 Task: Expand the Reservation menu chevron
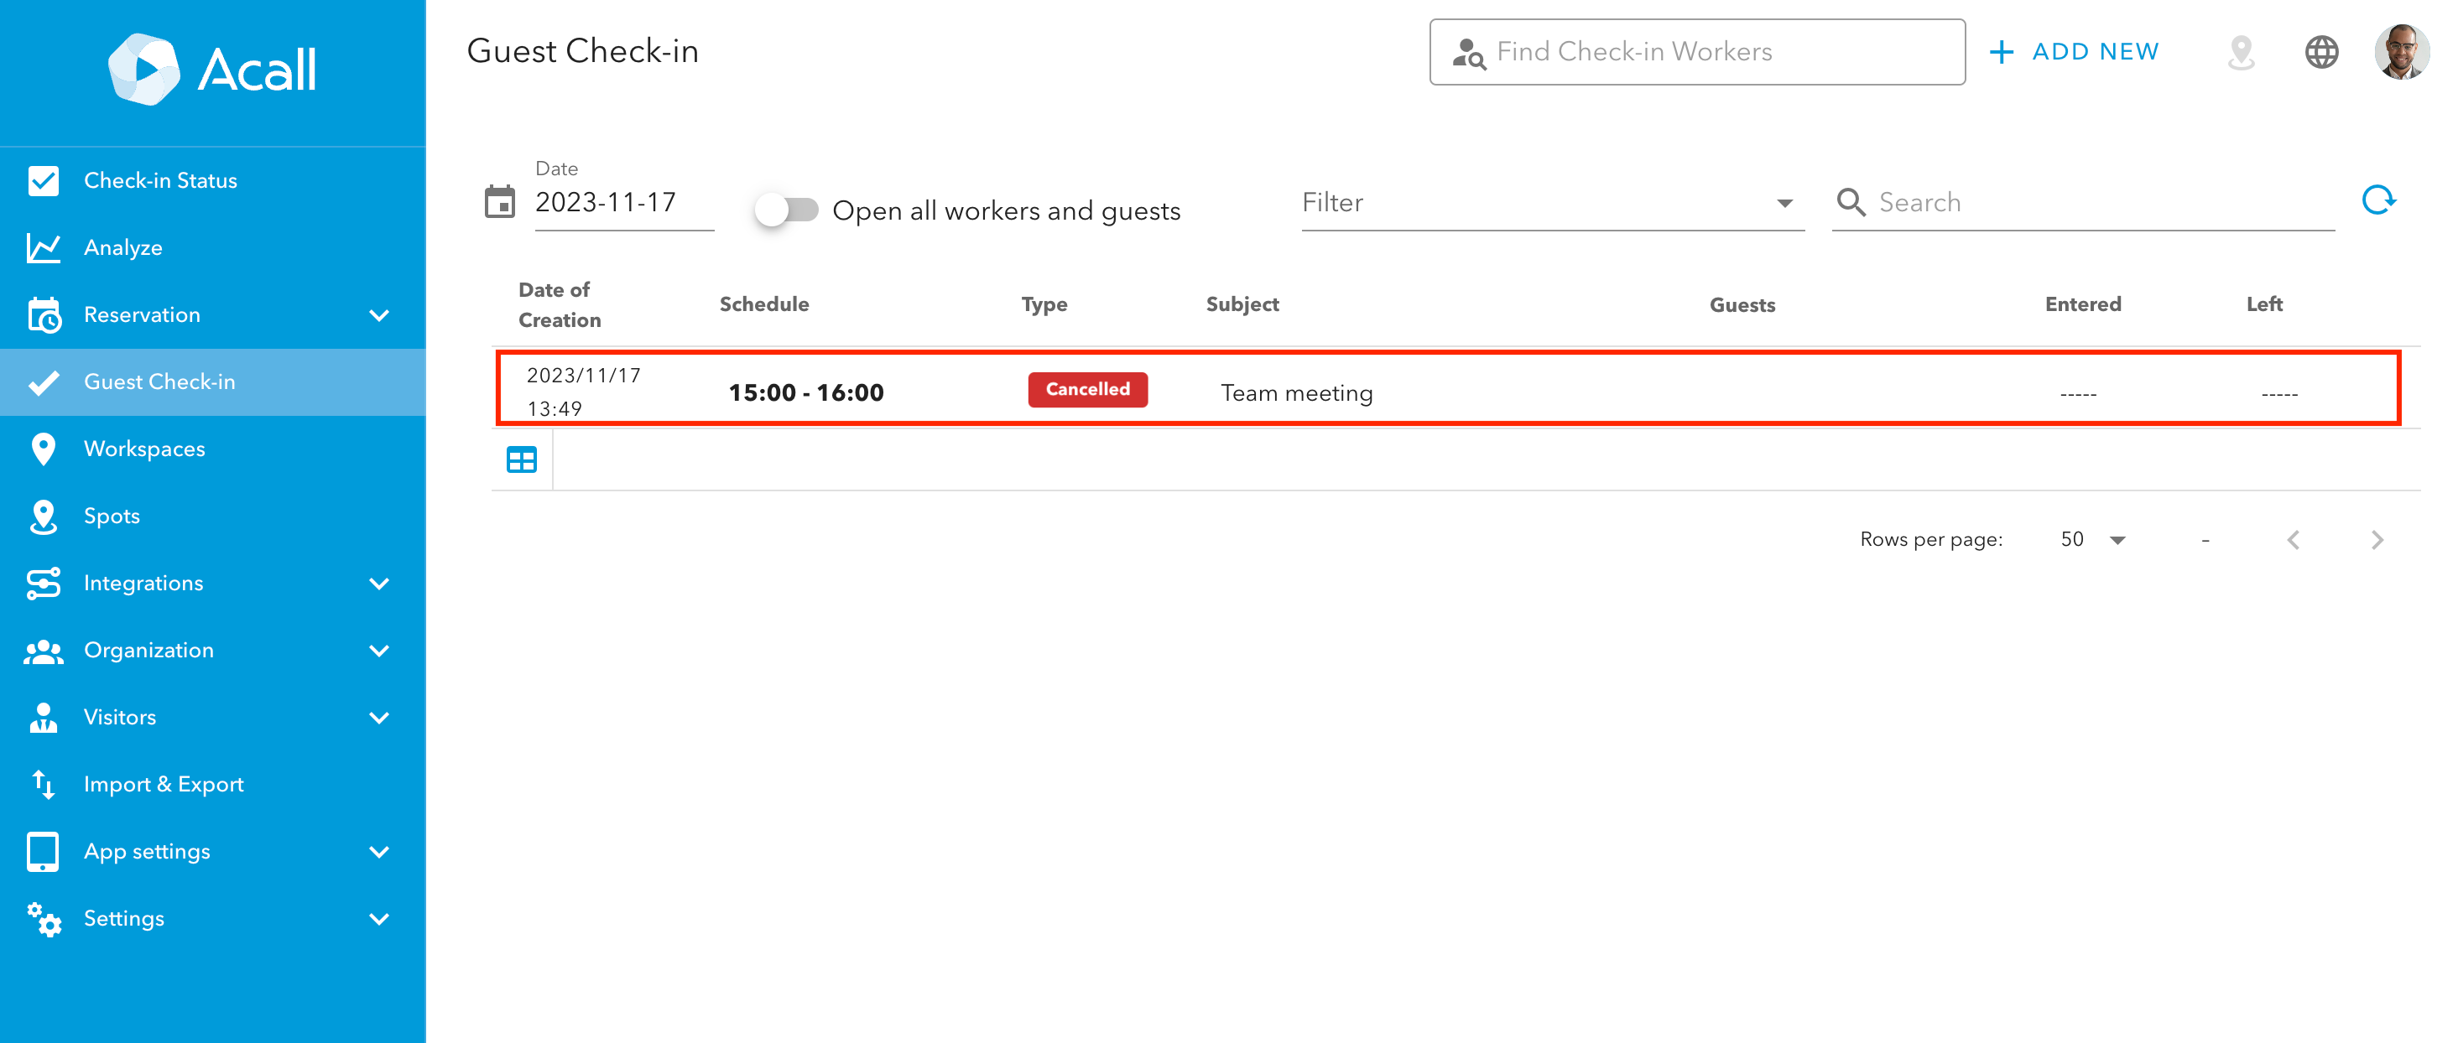[379, 314]
